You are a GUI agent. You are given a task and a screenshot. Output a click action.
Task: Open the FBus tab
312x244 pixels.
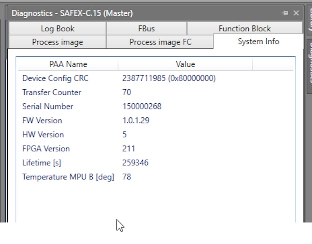146,28
